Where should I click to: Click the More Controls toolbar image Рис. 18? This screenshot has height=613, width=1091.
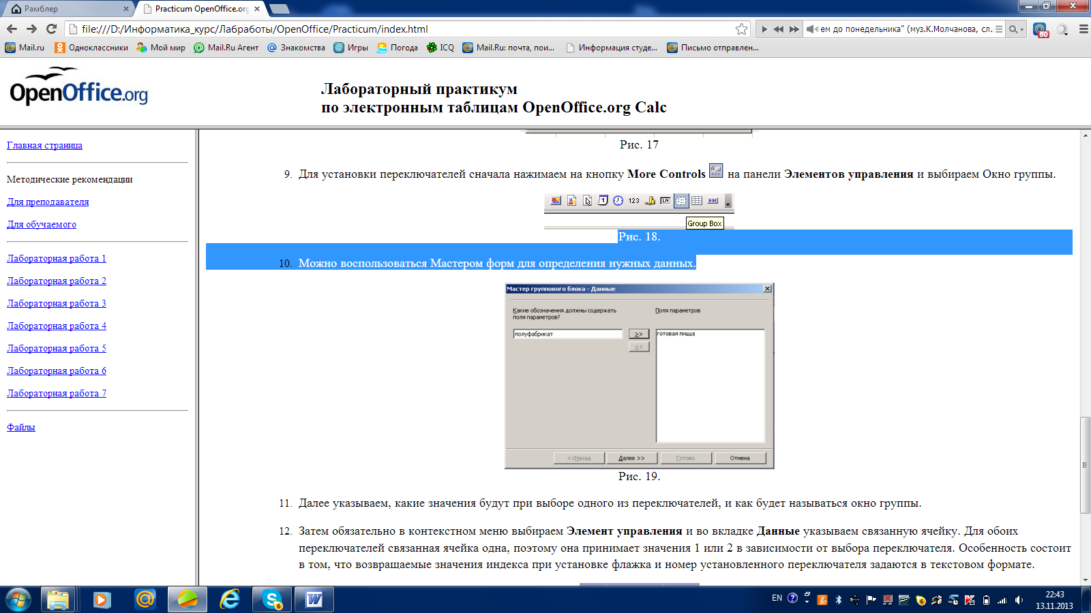click(x=639, y=210)
